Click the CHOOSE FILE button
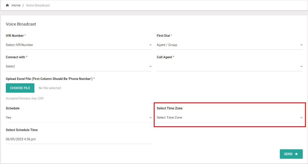The width and height of the screenshot is (308, 164). point(20,88)
